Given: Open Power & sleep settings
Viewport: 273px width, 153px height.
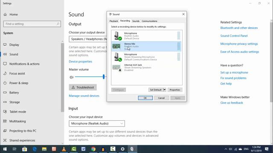Looking at the screenshot, I should [x=19, y=83].
